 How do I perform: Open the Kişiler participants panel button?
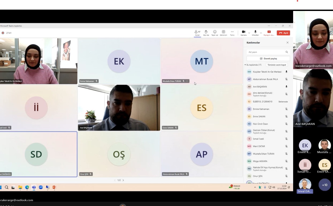197,33
